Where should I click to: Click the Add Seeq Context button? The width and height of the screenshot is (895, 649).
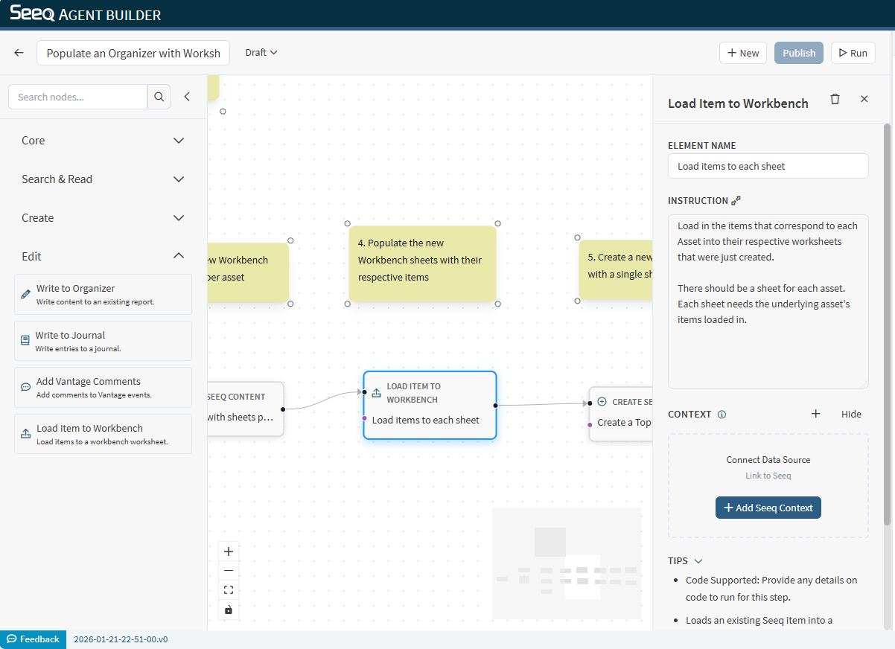pos(768,508)
